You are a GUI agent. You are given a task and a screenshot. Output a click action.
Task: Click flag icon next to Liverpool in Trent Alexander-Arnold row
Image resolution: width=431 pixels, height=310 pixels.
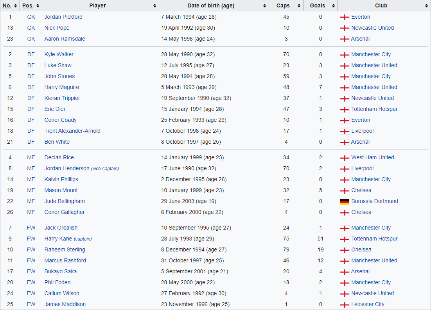(344, 131)
